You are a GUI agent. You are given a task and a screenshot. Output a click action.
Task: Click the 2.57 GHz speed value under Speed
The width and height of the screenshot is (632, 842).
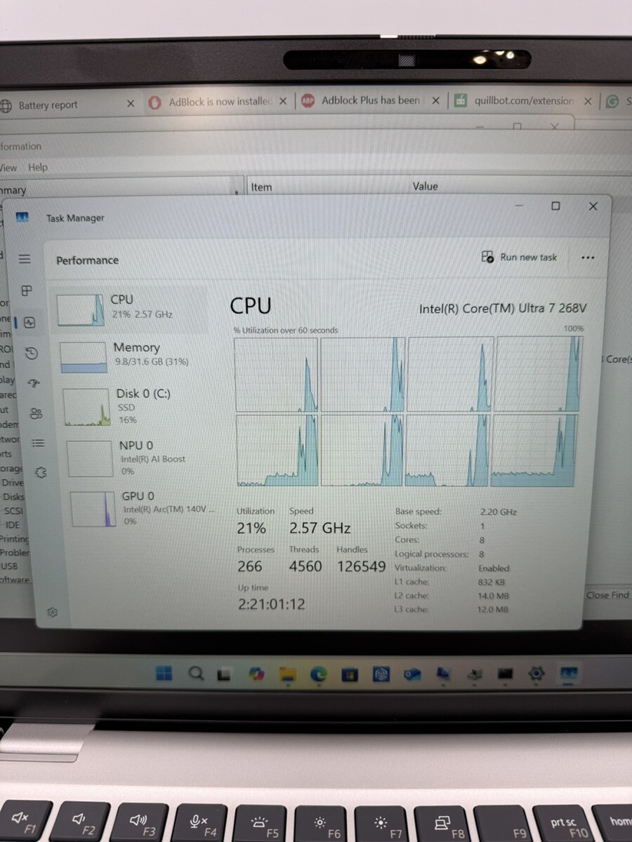(320, 528)
